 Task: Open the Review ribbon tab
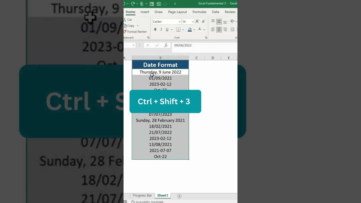[x=230, y=12]
